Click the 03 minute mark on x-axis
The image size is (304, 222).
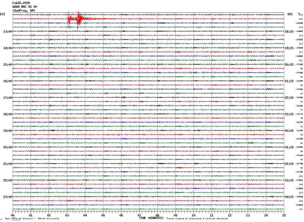(67, 215)
